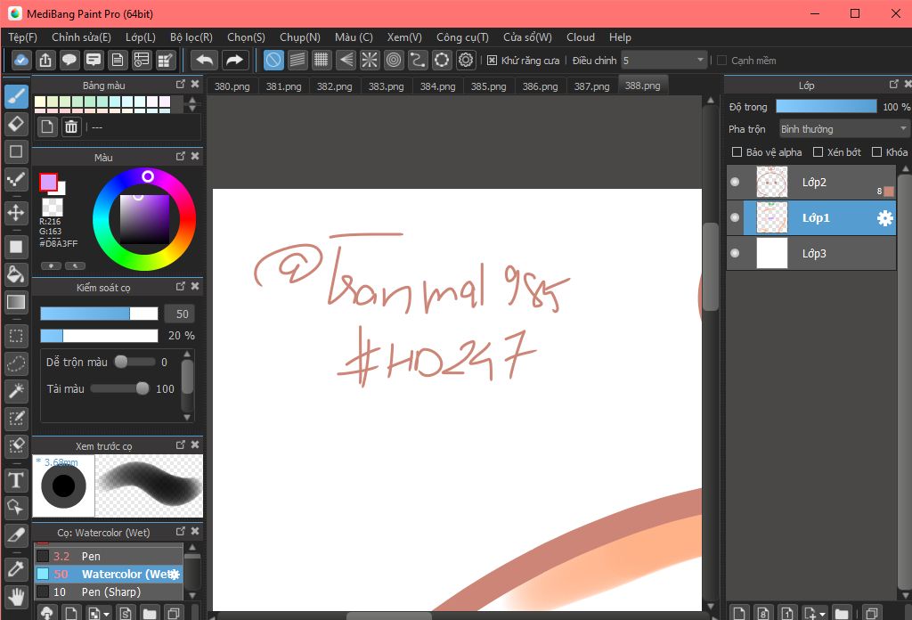Click palette swatch stepper up arrow
This screenshot has width=912, height=620.
coord(192,100)
